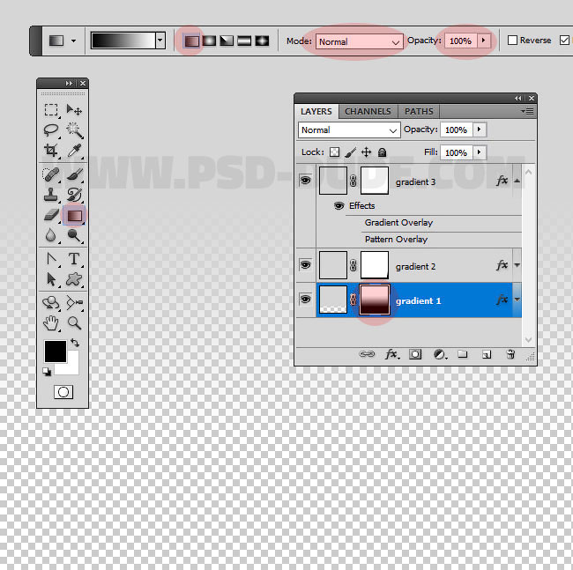Add a layer style via fx button

pos(392,354)
